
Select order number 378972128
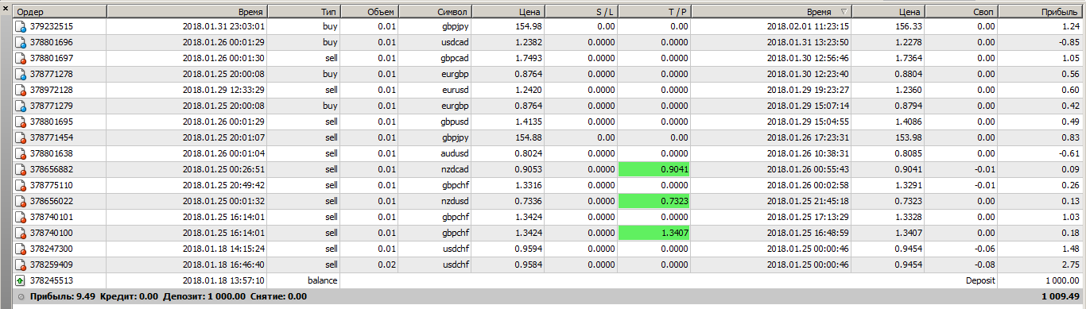[x=51, y=90]
